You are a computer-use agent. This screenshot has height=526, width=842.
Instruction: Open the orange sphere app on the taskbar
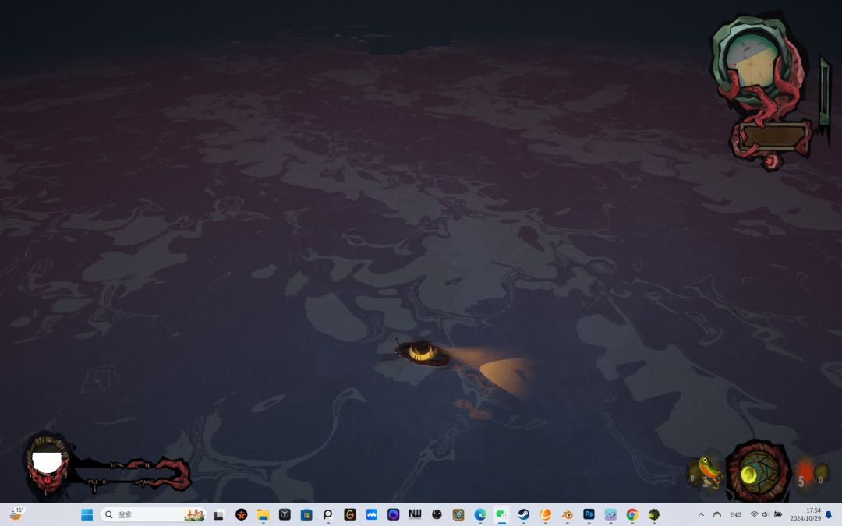tap(545, 515)
